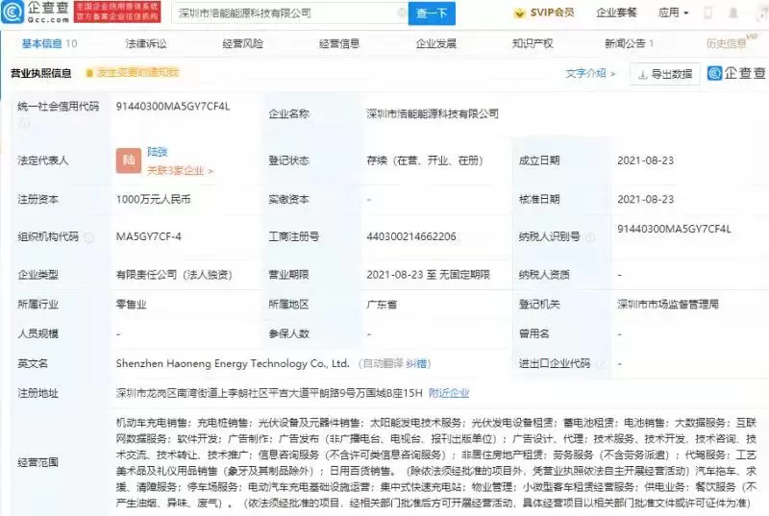
Task: Open the 应用 dropdown menu
Action: tap(673, 13)
